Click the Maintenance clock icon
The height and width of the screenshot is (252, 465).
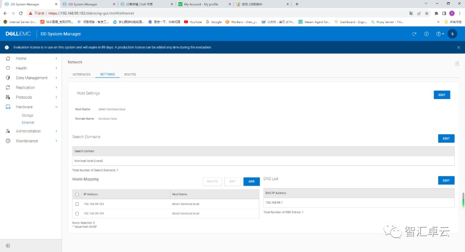pyautogui.click(x=8, y=141)
